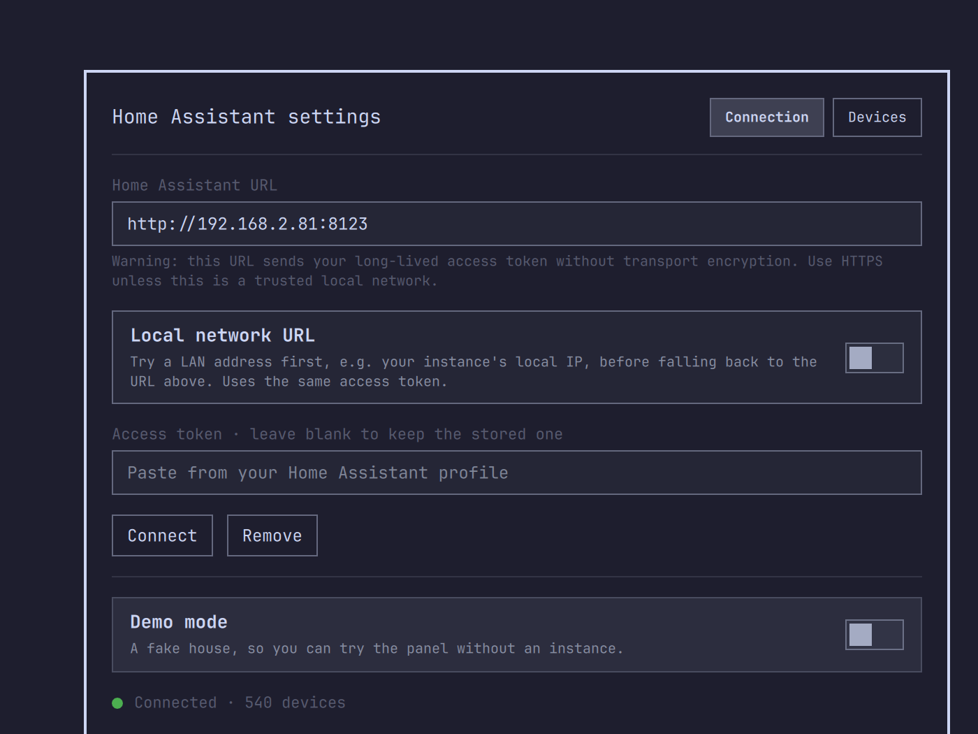Click the 'Home Assistant settings' heading

[247, 117]
